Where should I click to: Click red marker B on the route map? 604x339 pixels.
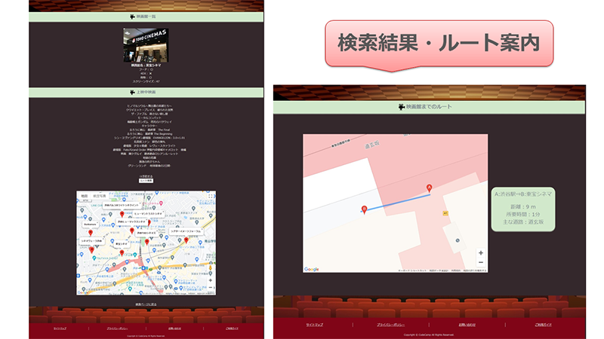tap(365, 210)
